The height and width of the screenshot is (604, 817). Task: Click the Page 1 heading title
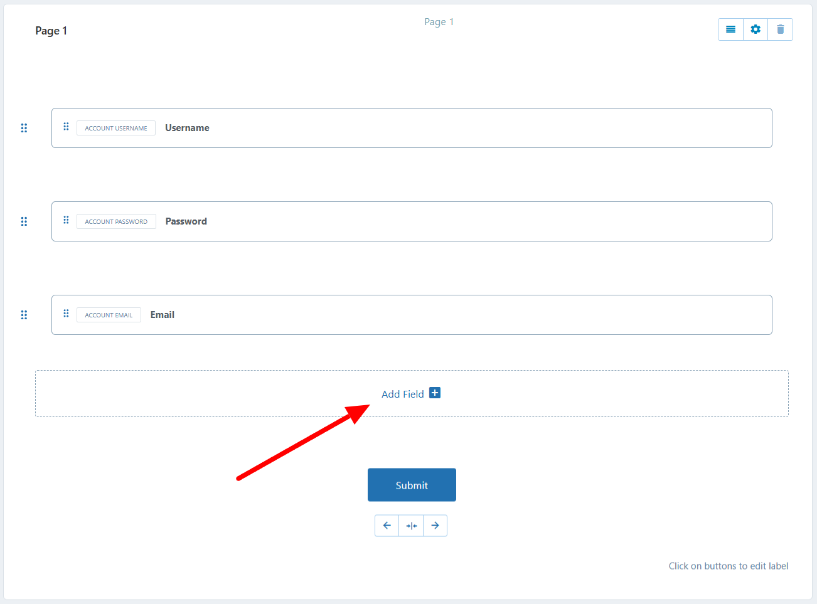51,31
